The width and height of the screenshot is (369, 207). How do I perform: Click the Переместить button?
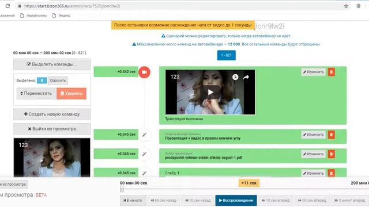pyautogui.click(x=36, y=93)
